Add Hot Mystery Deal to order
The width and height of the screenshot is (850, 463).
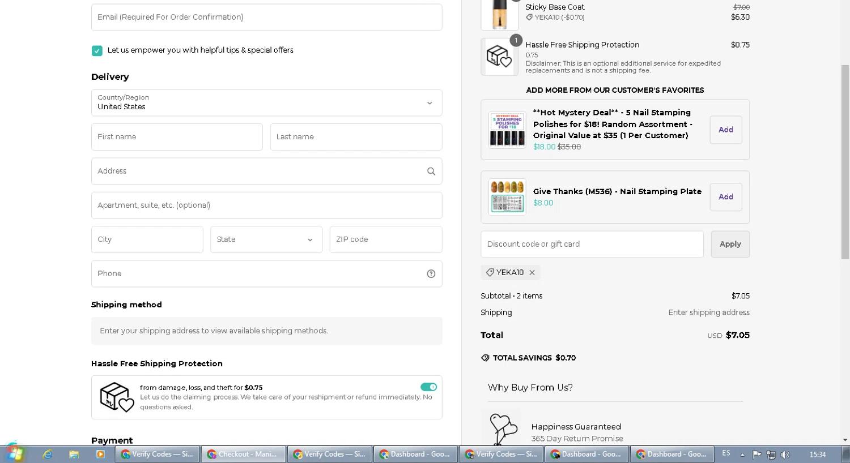(x=725, y=130)
